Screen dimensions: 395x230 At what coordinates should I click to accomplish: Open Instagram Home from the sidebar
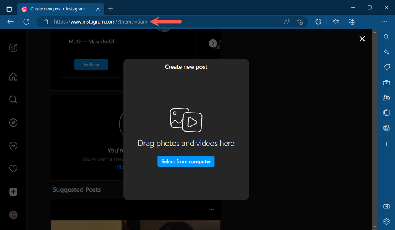13,77
